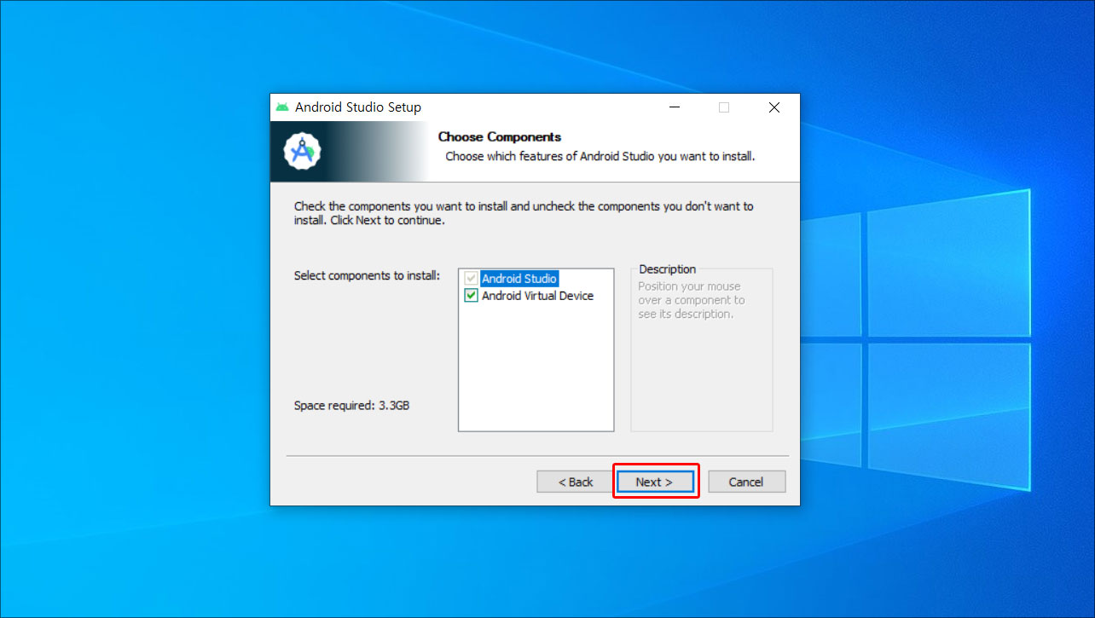
Task: Click 'Choose which features of Android Studio' subtitle
Action: pyautogui.click(x=600, y=157)
